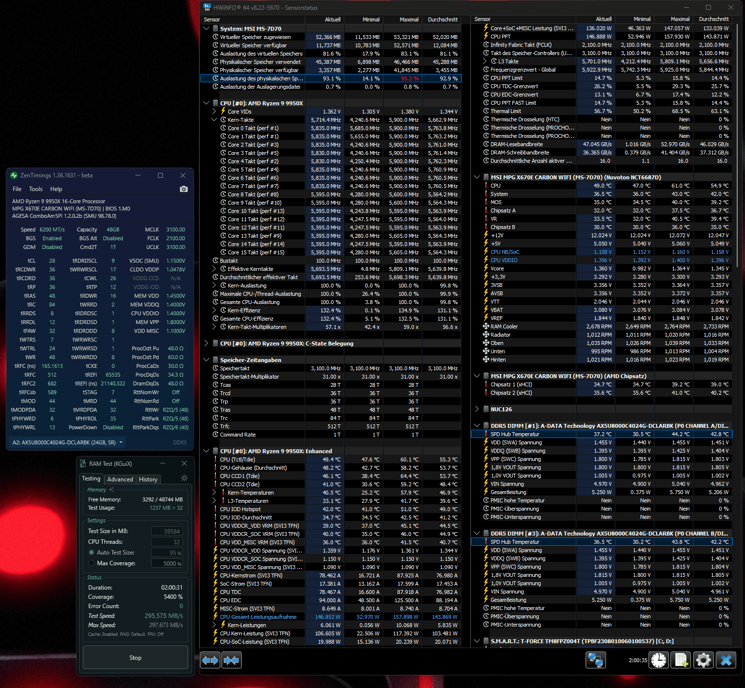The height and width of the screenshot is (688, 745).
Task: Click the expand-columns double arrow icon in HWiNFO
Action: (210, 660)
